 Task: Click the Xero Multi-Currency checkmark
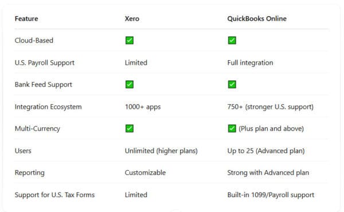130,128
